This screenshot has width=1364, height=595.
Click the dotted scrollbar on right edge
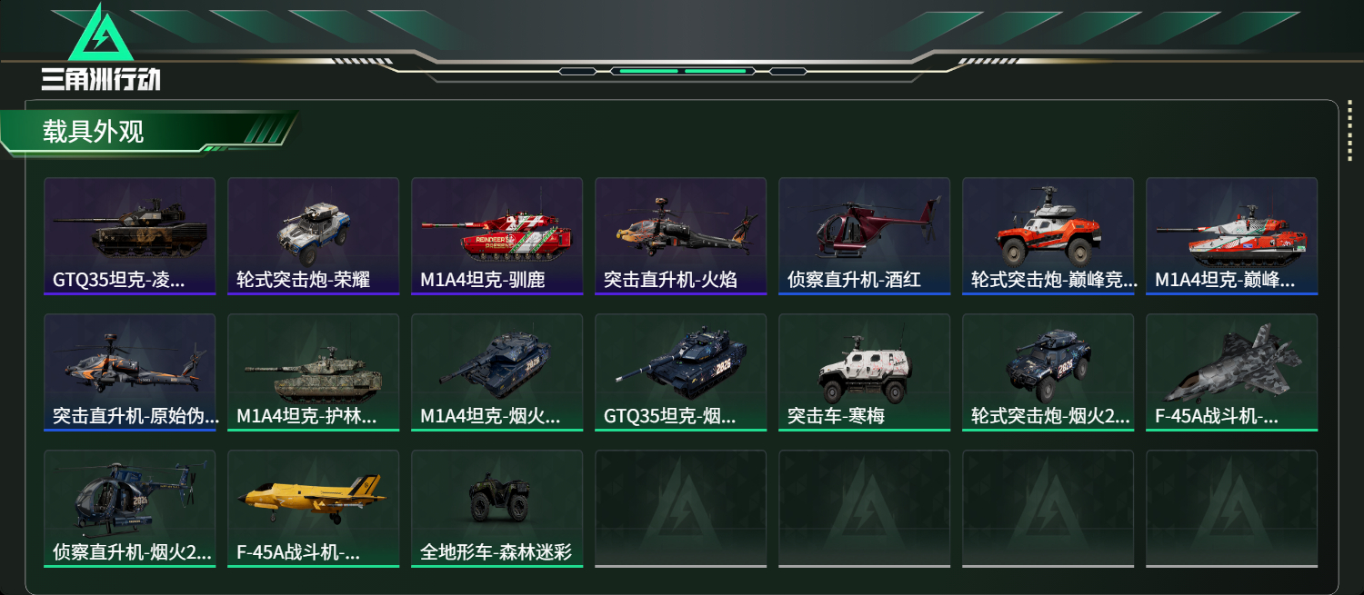pos(1349,137)
